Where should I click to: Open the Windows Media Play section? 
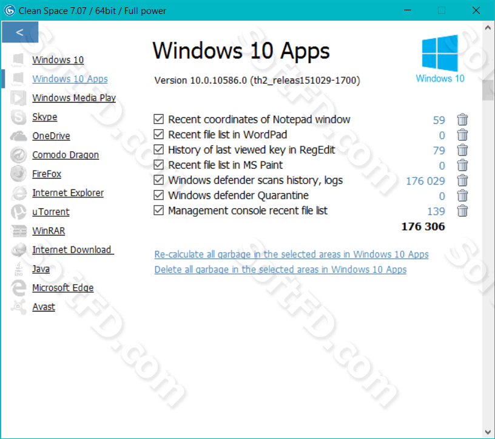74,98
